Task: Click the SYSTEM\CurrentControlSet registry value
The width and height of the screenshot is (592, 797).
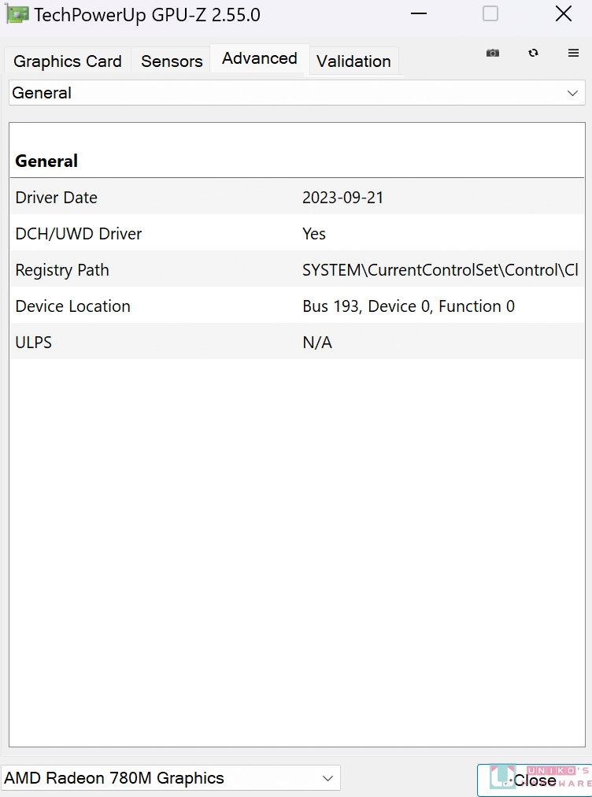Action: pos(441,270)
